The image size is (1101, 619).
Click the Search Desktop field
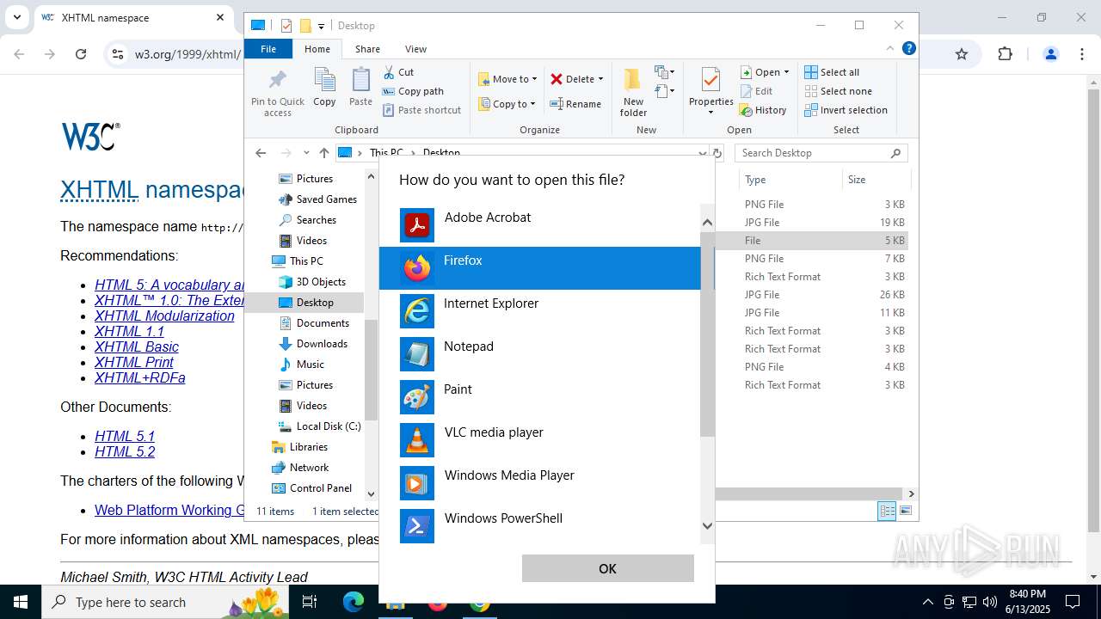pos(821,153)
